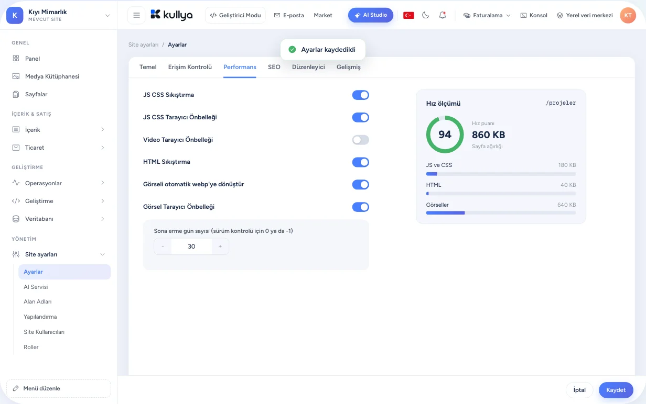
Task: Open Medya Kütüphanesi in sidebar
Action: click(x=59, y=76)
